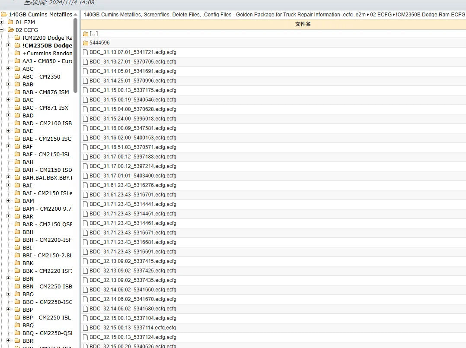466x348 pixels.
Task: Open !CM2350B Dodge Ram ECFG breadcrumb segment
Action: [431, 15]
